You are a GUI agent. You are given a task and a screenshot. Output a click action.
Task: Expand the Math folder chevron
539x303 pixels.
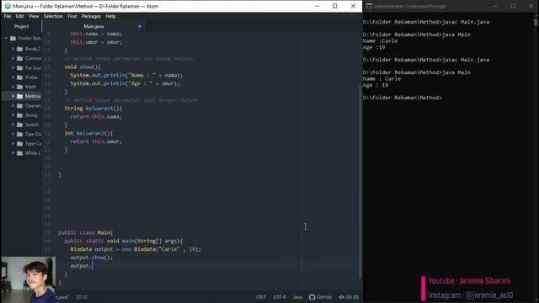(13, 87)
